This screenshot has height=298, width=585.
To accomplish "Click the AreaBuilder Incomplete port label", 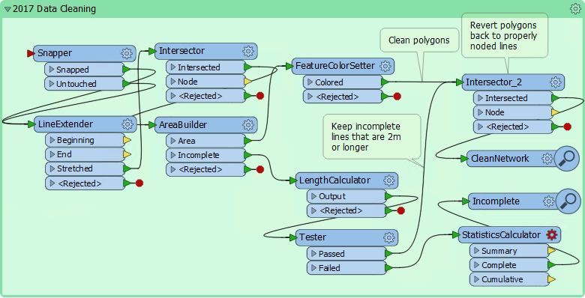I will click(199, 155).
